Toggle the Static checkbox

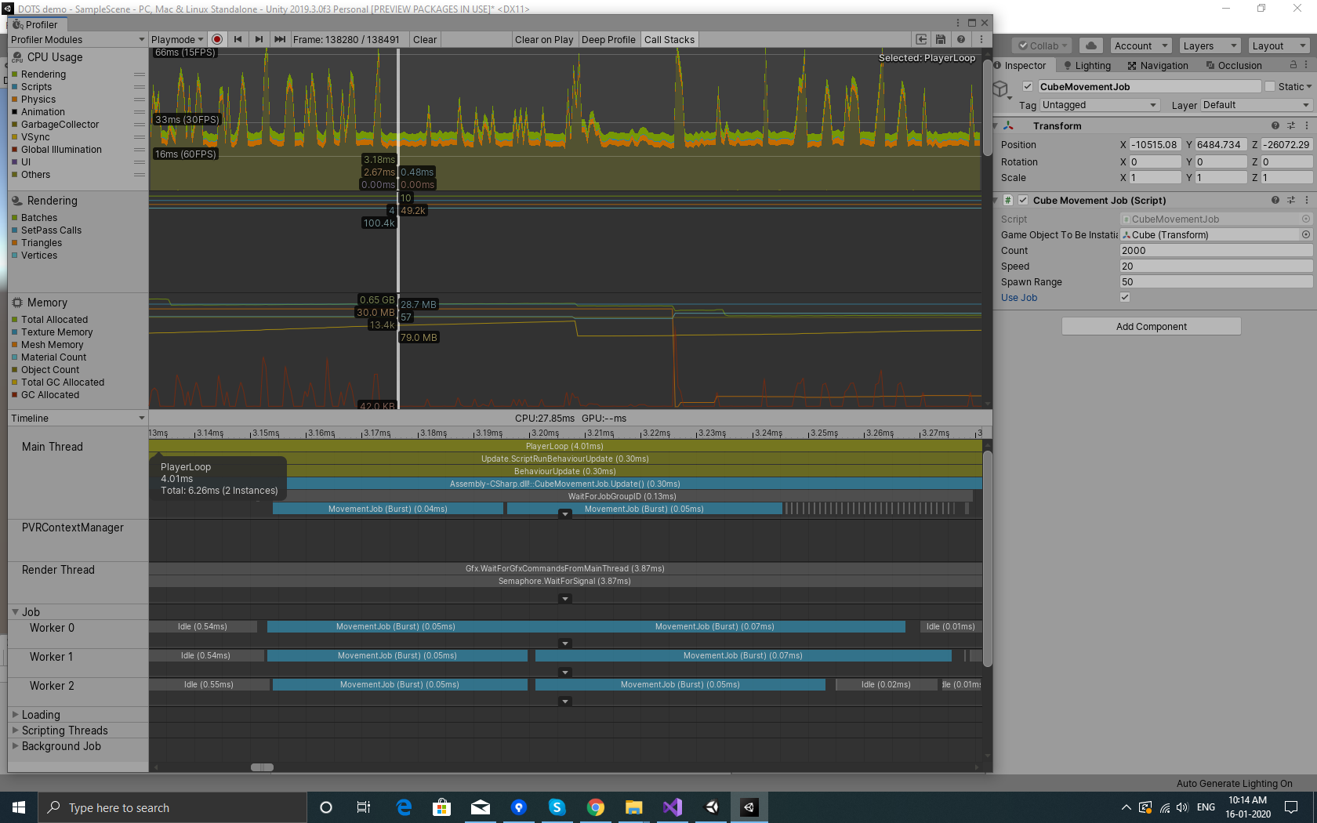[x=1270, y=86]
